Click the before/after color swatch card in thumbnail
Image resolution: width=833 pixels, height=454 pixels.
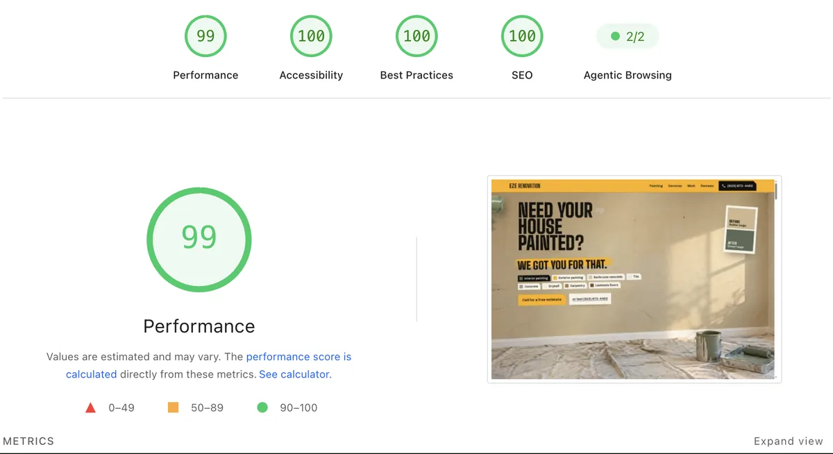[740, 230]
